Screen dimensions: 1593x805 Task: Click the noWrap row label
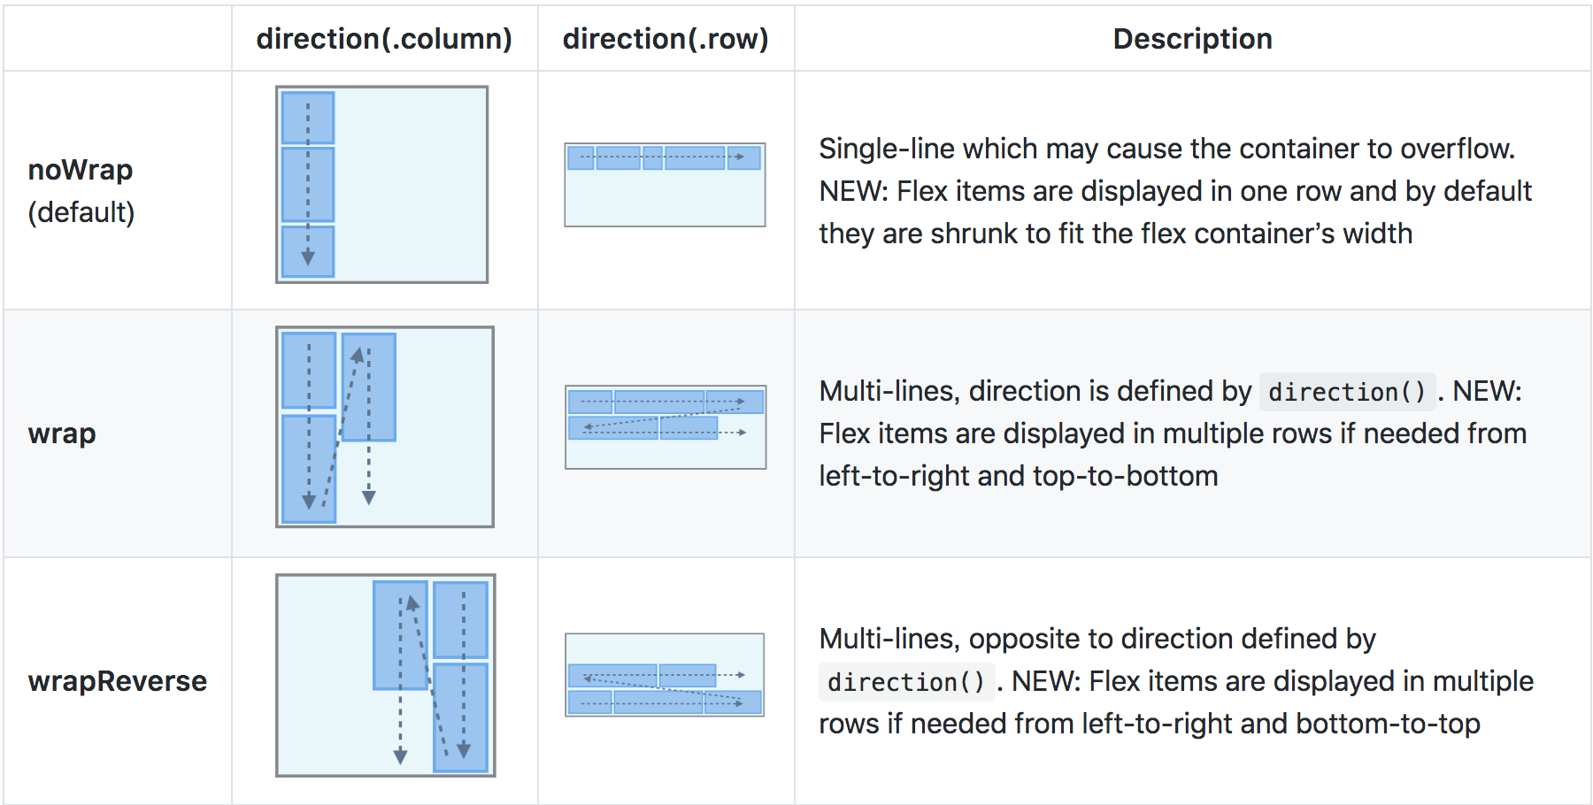pos(81,169)
